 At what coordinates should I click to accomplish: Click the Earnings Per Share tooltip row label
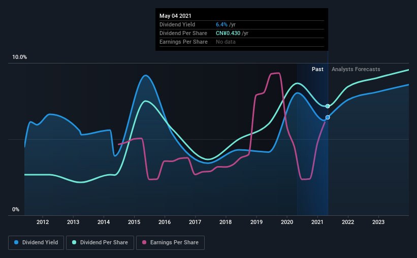(x=183, y=42)
